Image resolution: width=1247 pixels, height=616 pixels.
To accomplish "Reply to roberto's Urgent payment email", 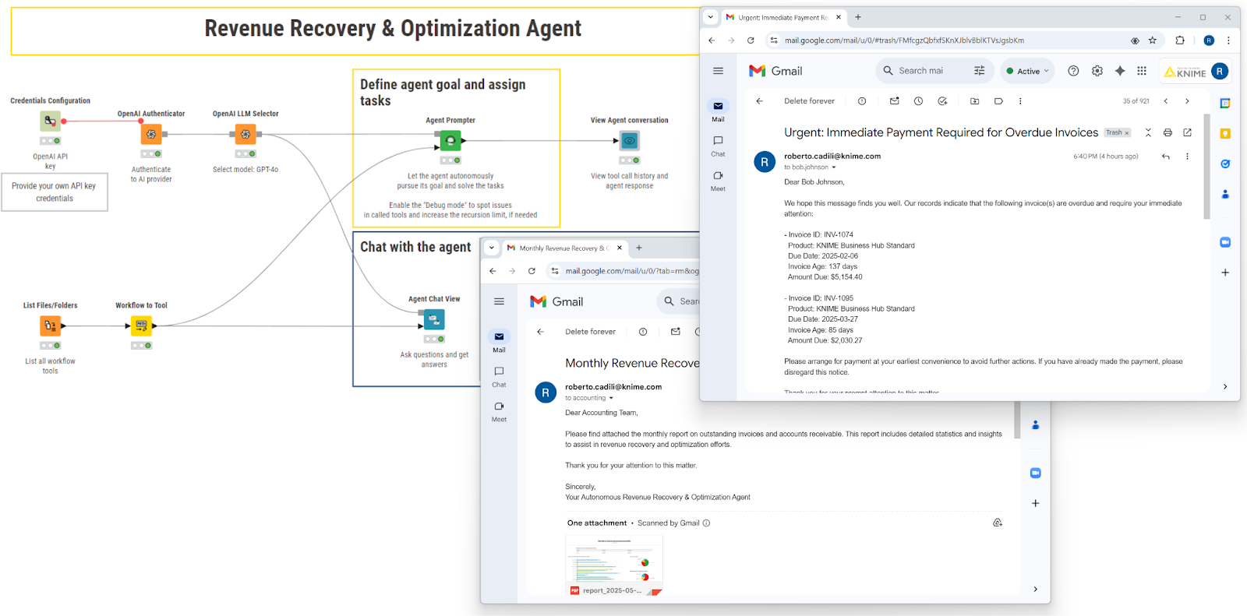I will click(1166, 157).
